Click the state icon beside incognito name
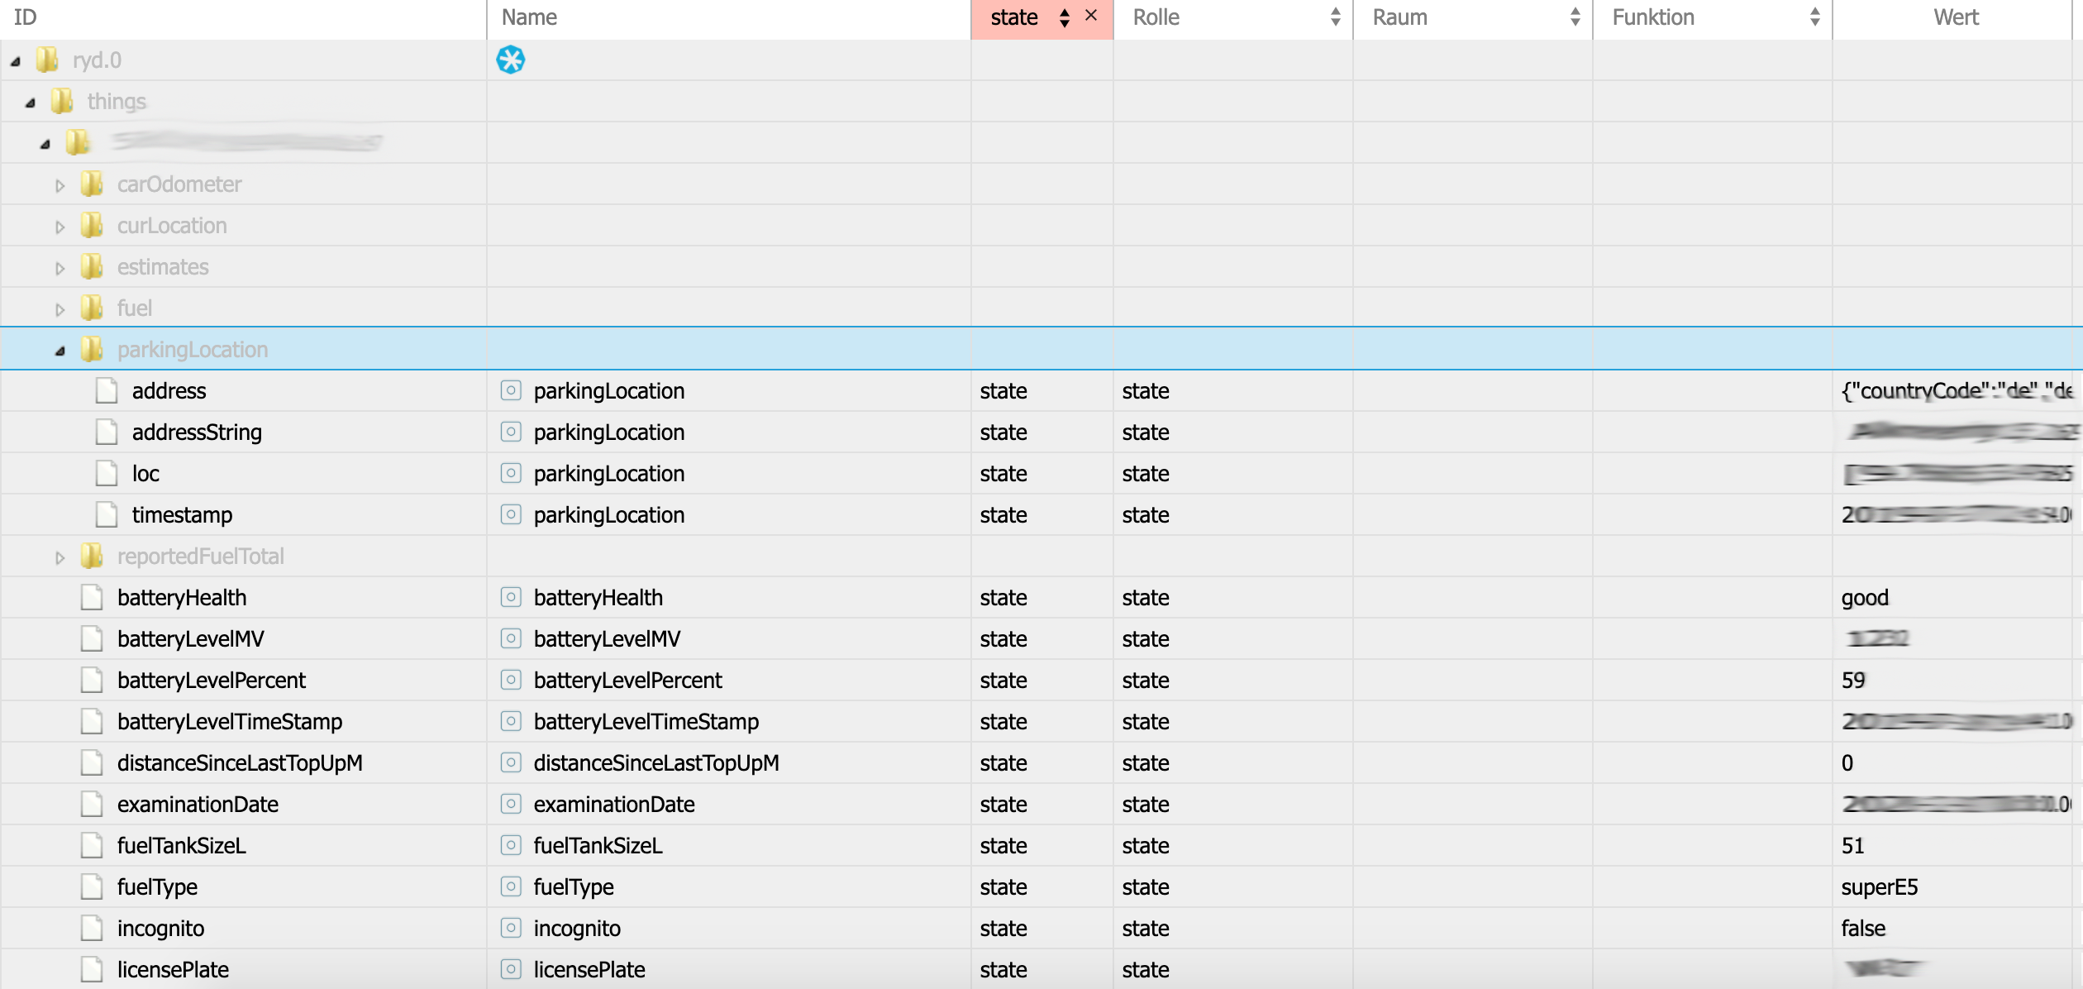 click(x=511, y=928)
